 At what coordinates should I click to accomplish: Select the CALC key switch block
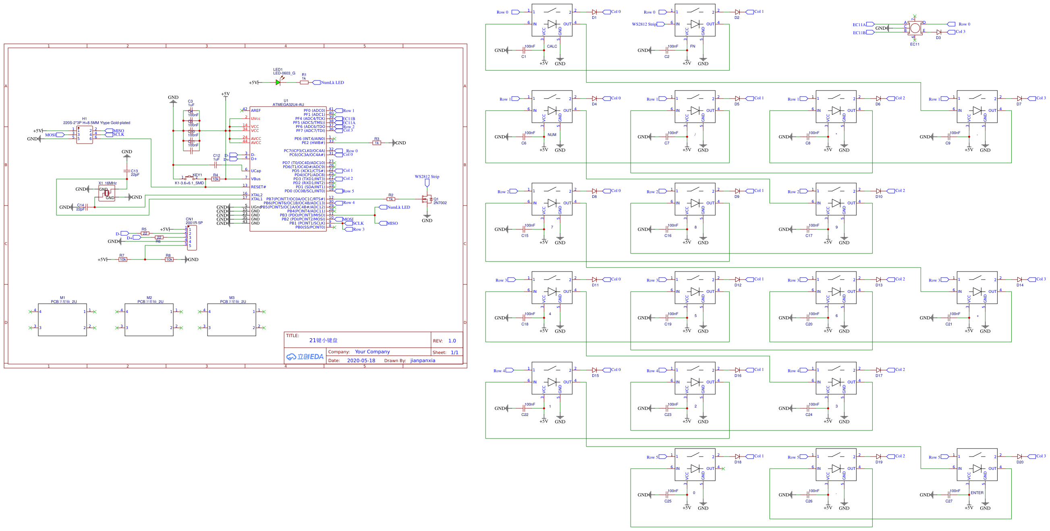552,21
